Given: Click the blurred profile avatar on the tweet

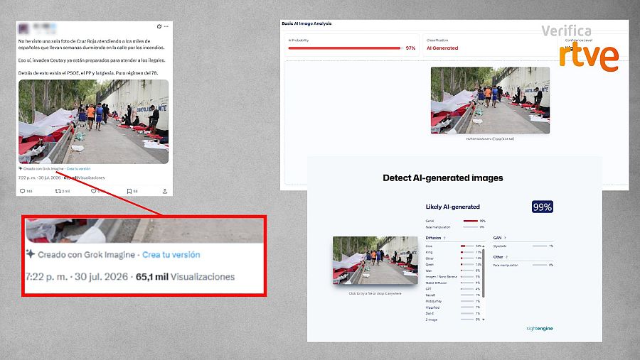Looking at the screenshot, I should click(23, 28).
